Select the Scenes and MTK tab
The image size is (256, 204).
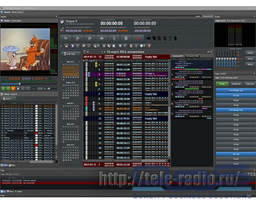tap(178, 56)
